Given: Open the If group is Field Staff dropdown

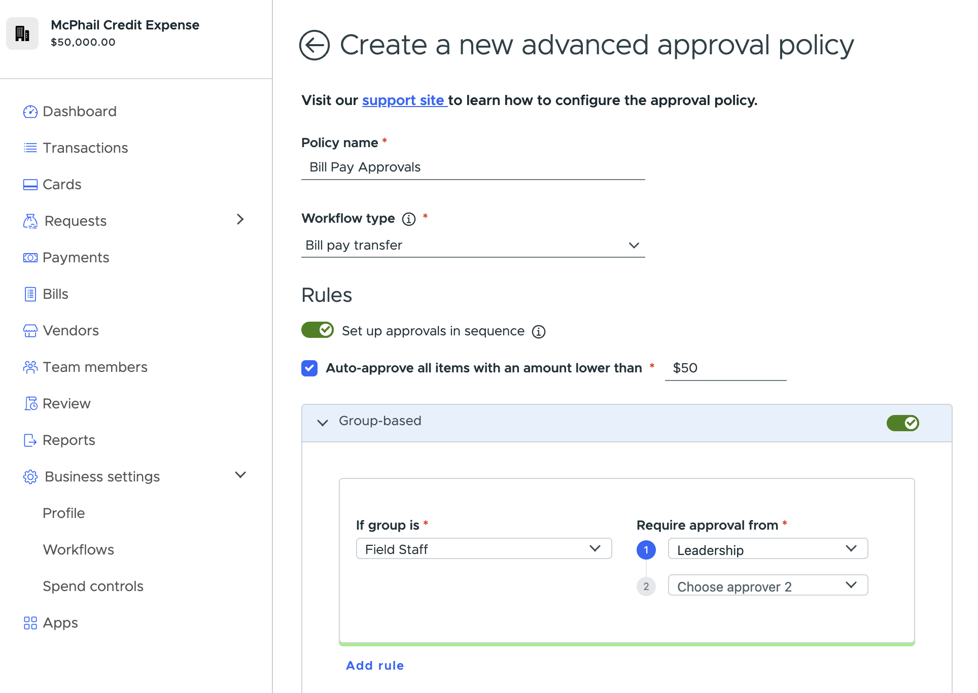Looking at the screenshot, I should [484, 549].
